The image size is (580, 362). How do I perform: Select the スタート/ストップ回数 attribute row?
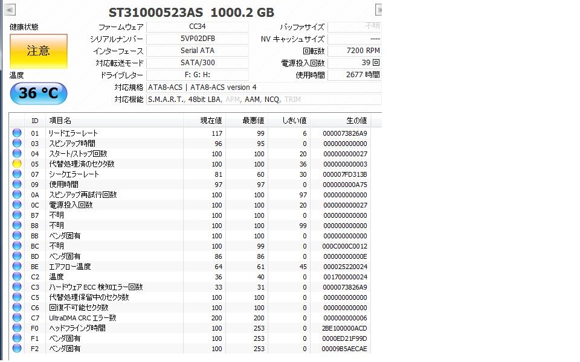click(x=190, y=154)
